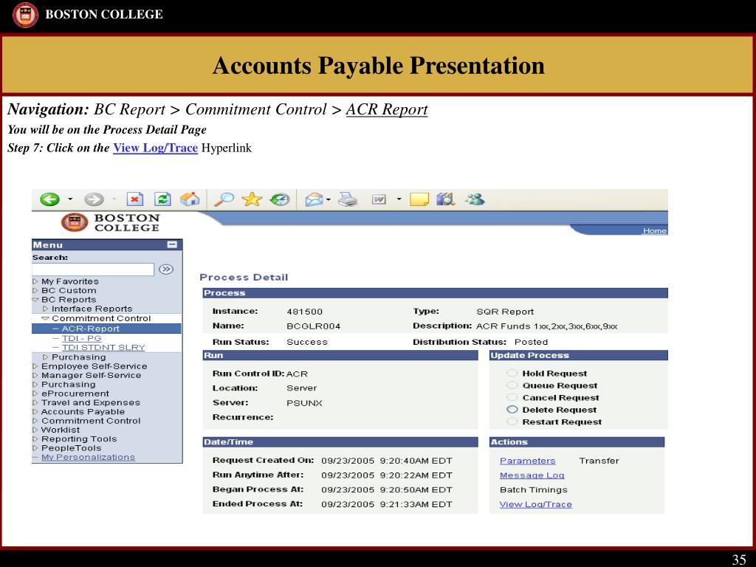Click the Home link
756x567 pixels.
tap(654, 230)
